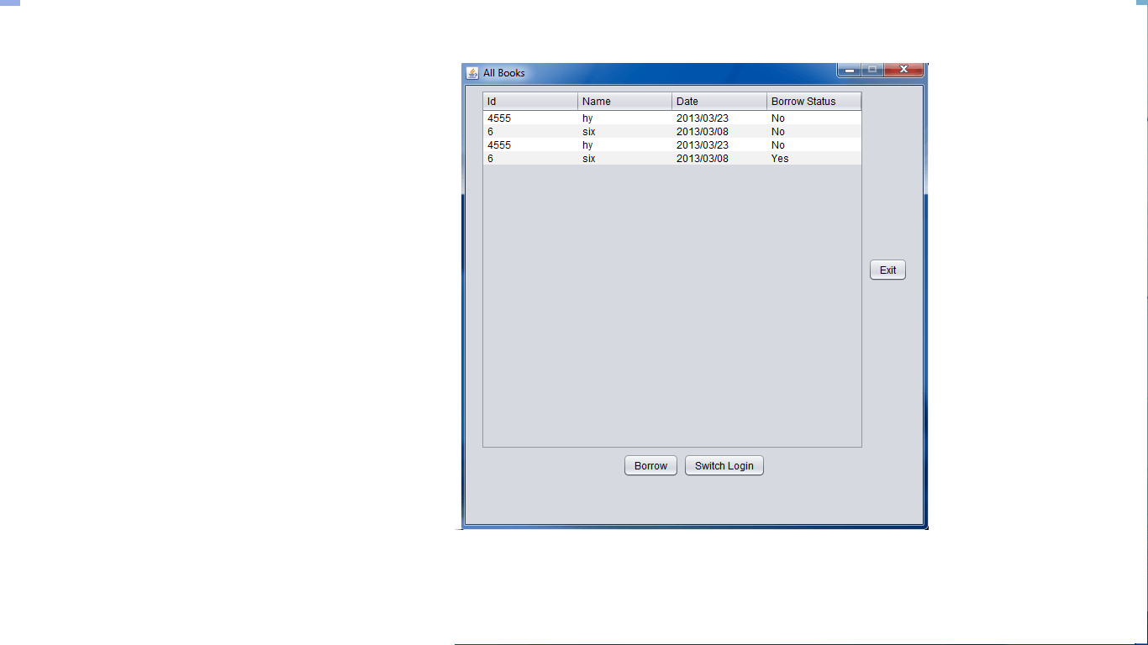Click date 2013/03/08 in fourth row
The height and width of the screenshot is (645, 1148).
(x=719, y=159)
